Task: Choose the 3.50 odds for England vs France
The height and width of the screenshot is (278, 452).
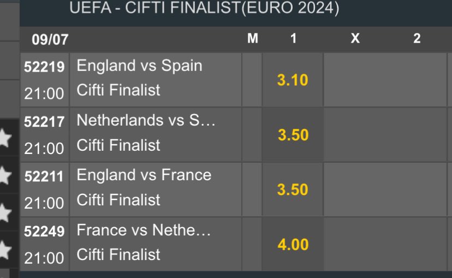Action: click(x=293, y=190)
